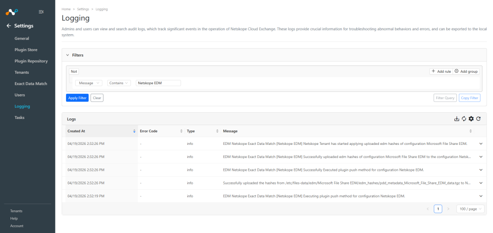This screenshot has height=233, width=493.
Task: Open the Contains operator dropdown
Action: click(x=119, y=83)
